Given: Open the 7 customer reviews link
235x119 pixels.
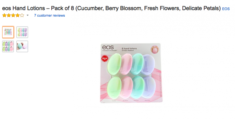Looking at the screenshot, I should click(x=49, y=15).
